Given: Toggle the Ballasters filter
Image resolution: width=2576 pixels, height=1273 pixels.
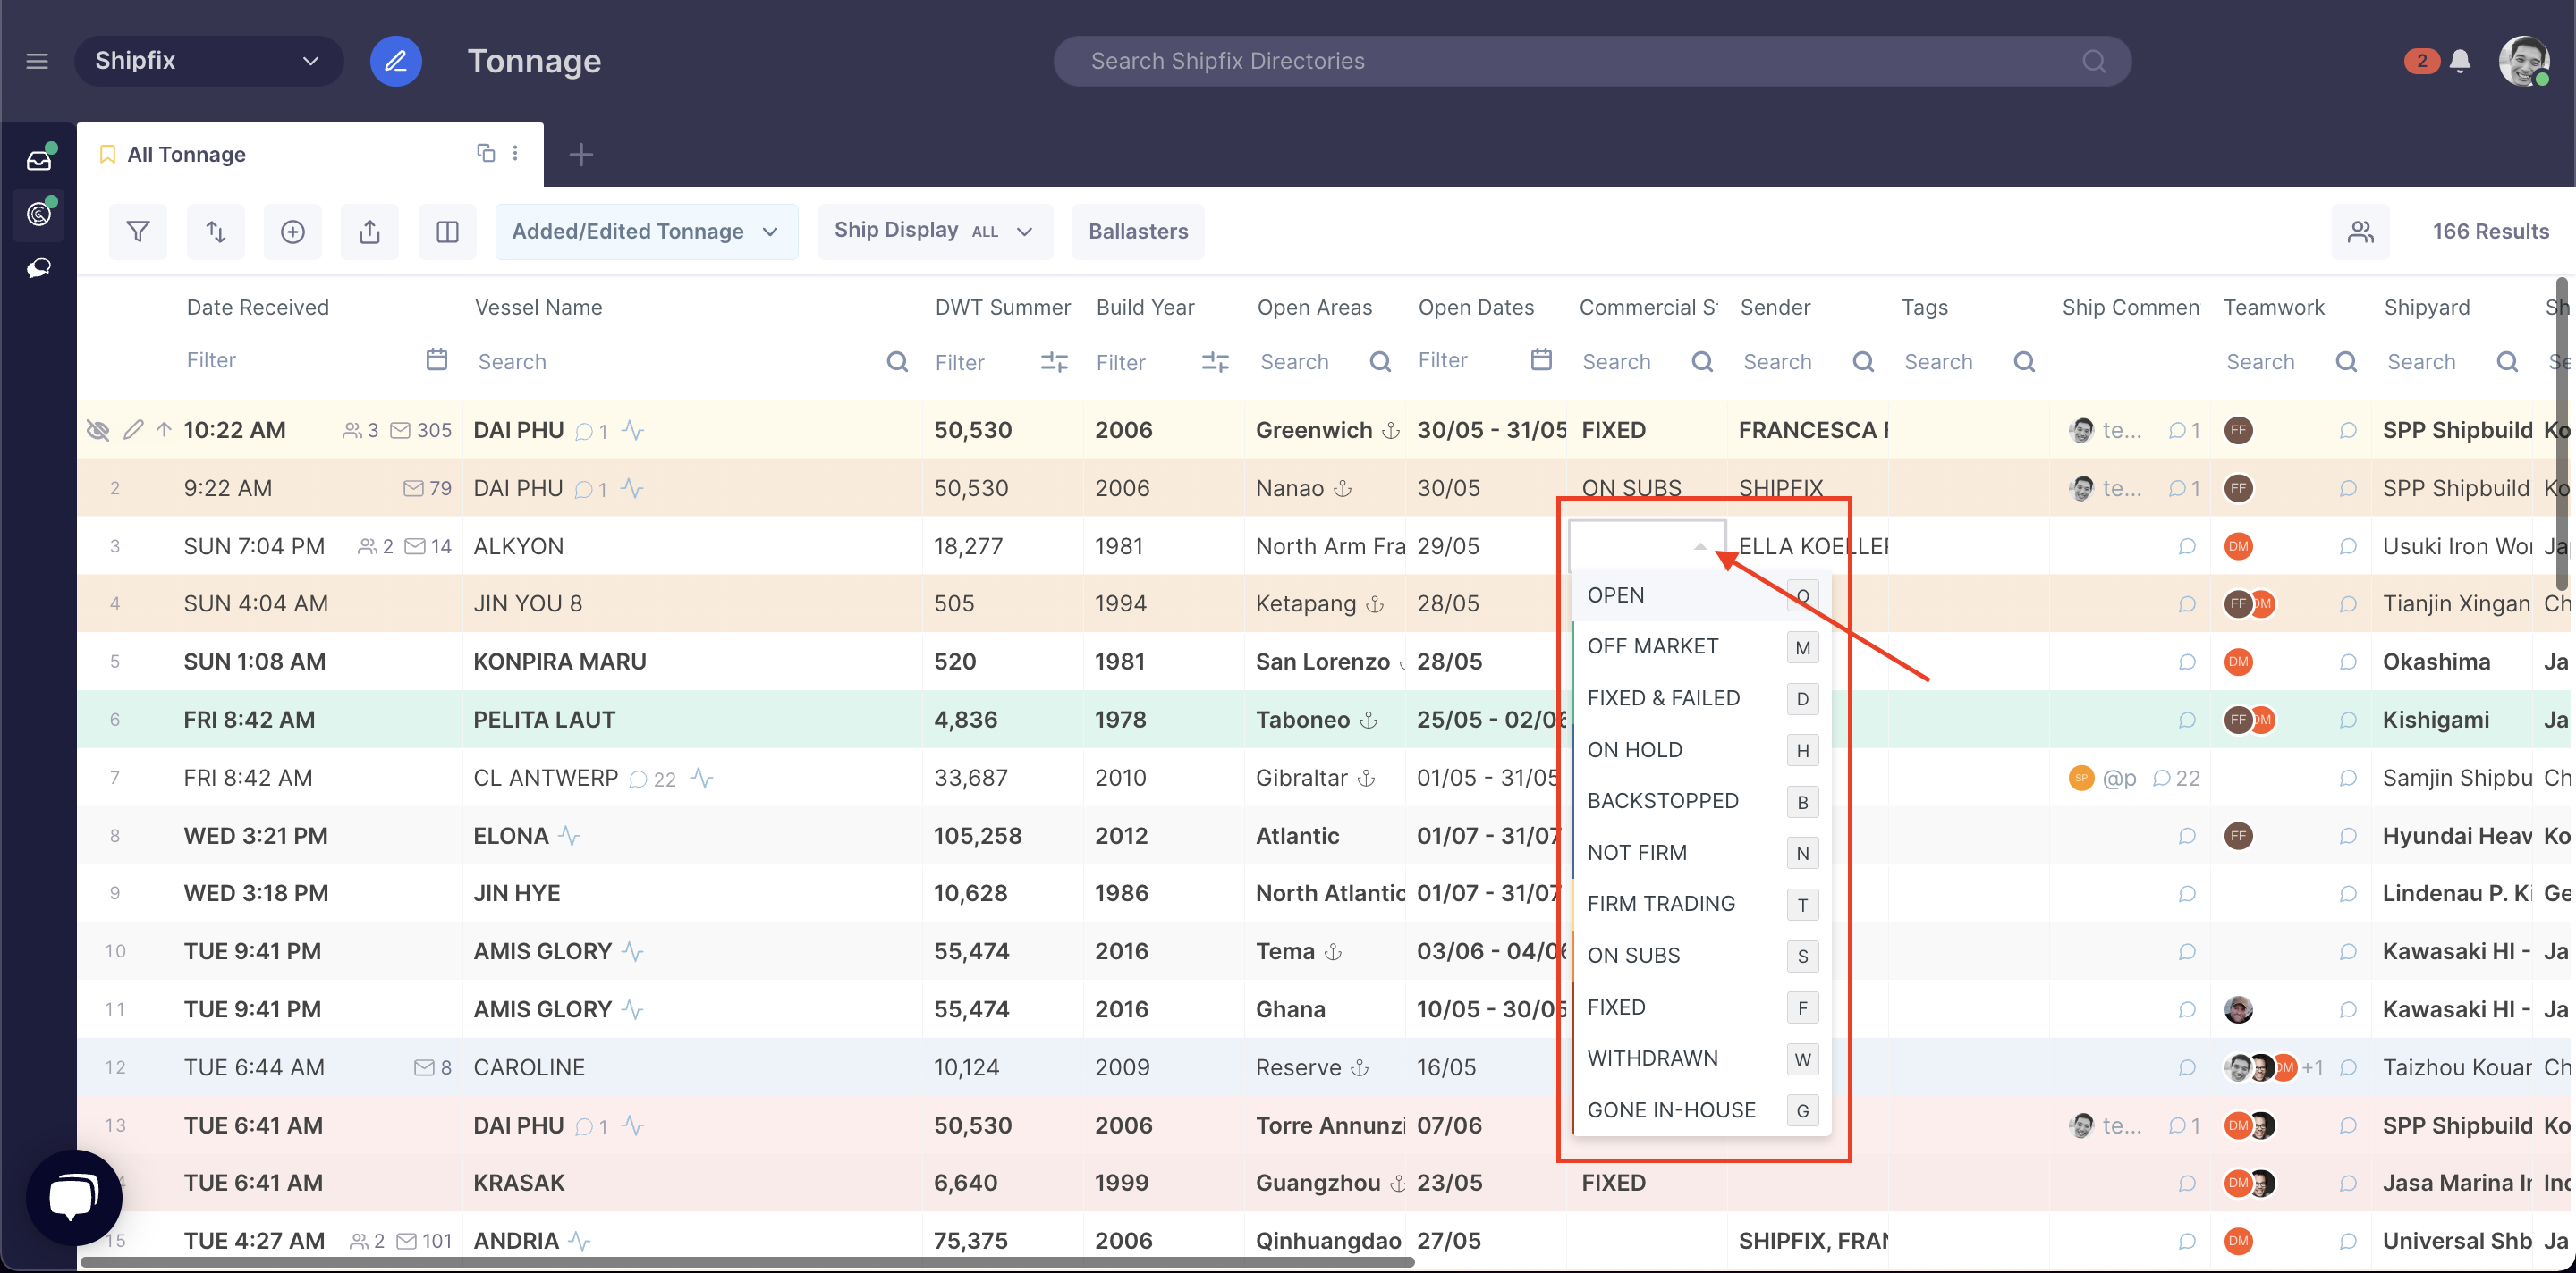Looking at the screenshot, I should [x=1138, y=232].
